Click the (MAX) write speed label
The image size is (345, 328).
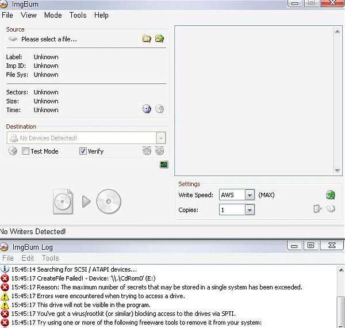[x=266, y=195]
